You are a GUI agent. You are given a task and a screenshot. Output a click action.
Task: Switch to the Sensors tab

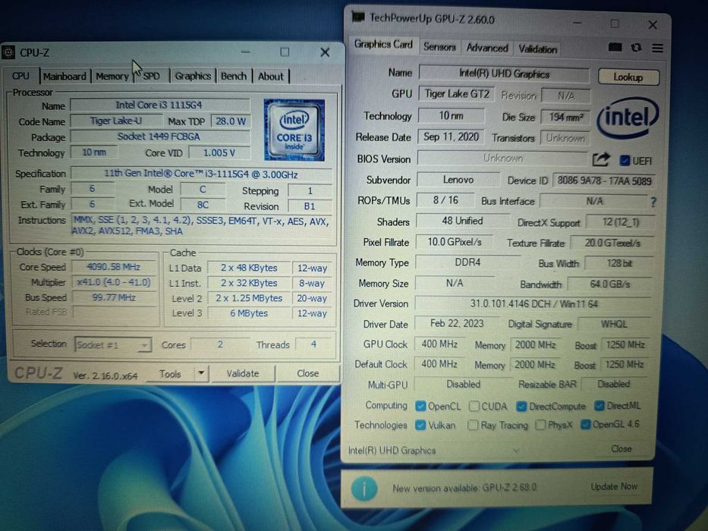(x=439, y=47)
